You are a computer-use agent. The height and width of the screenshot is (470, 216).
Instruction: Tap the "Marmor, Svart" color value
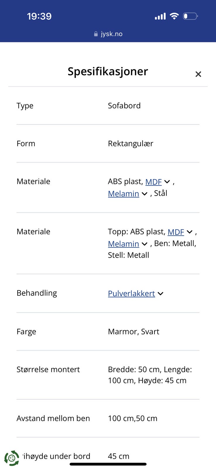pyautogui.click(x=133, y=332)
